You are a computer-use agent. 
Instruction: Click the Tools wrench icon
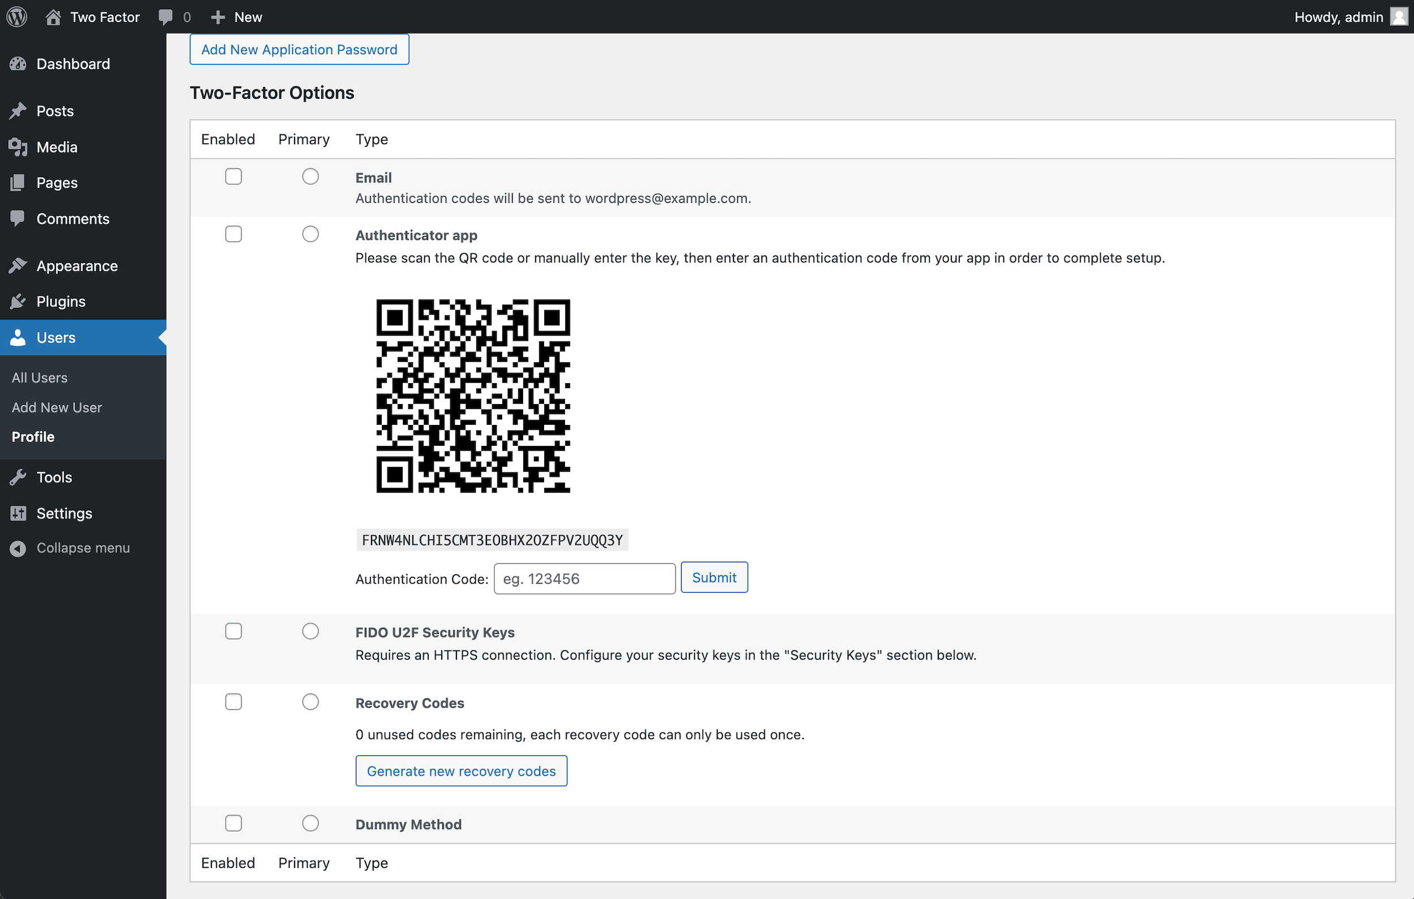point(18,477)
